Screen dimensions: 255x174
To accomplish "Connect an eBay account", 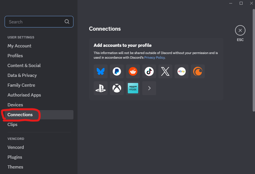I will [x=182, y=71].
